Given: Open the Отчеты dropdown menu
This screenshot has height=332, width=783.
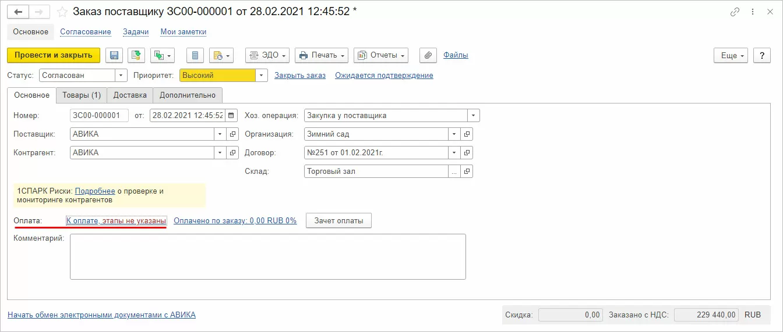Looking at the screenshot, I should (x=381, y=55).
